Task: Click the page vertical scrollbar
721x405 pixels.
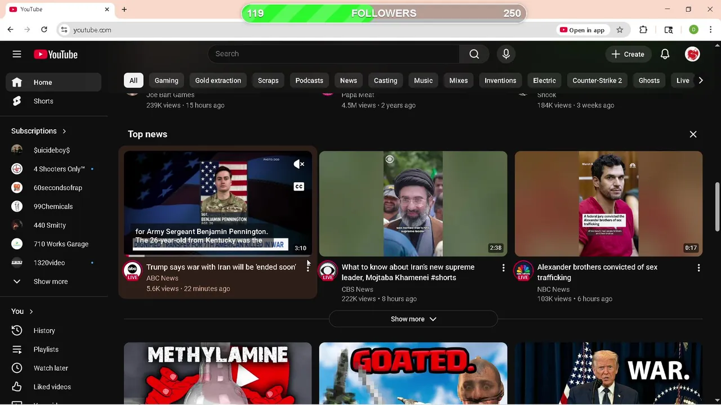Action: tap(717, 206)
